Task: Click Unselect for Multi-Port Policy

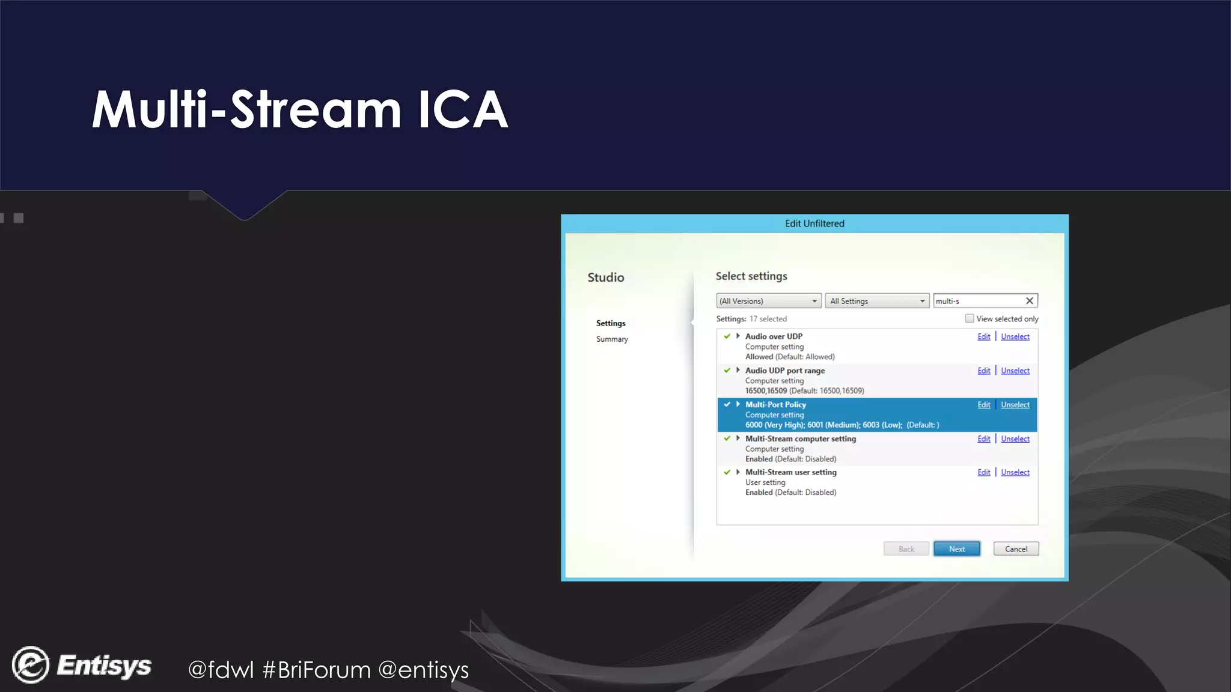Action: 1015,405
